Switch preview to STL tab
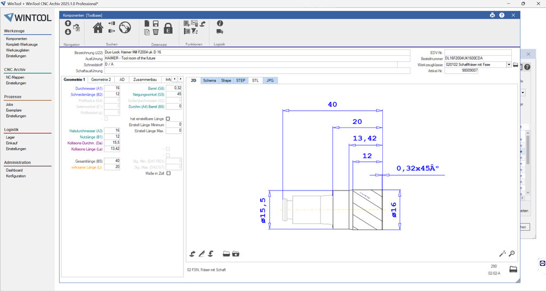 [x=255, y=80]
